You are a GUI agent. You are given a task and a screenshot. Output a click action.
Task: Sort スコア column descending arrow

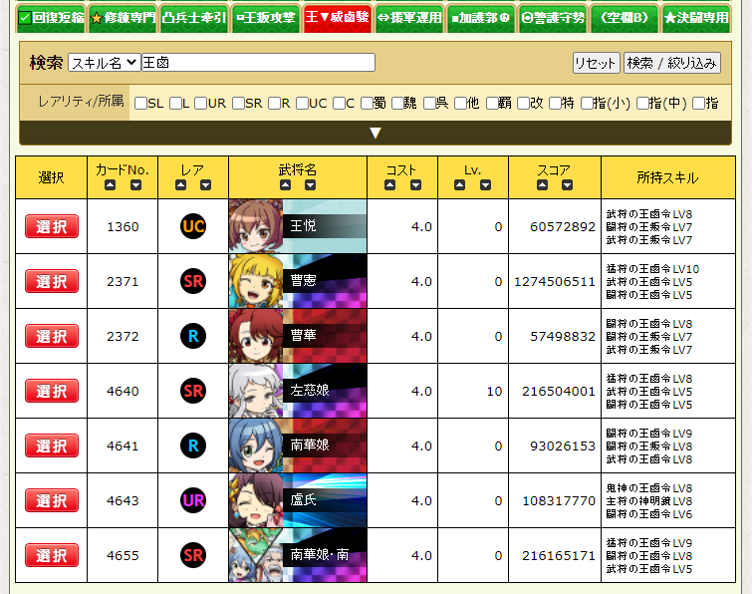coord(567,184)
